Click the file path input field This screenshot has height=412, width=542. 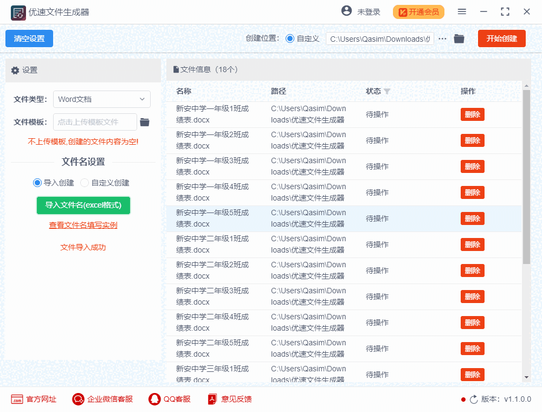click(x=379, y=38)
